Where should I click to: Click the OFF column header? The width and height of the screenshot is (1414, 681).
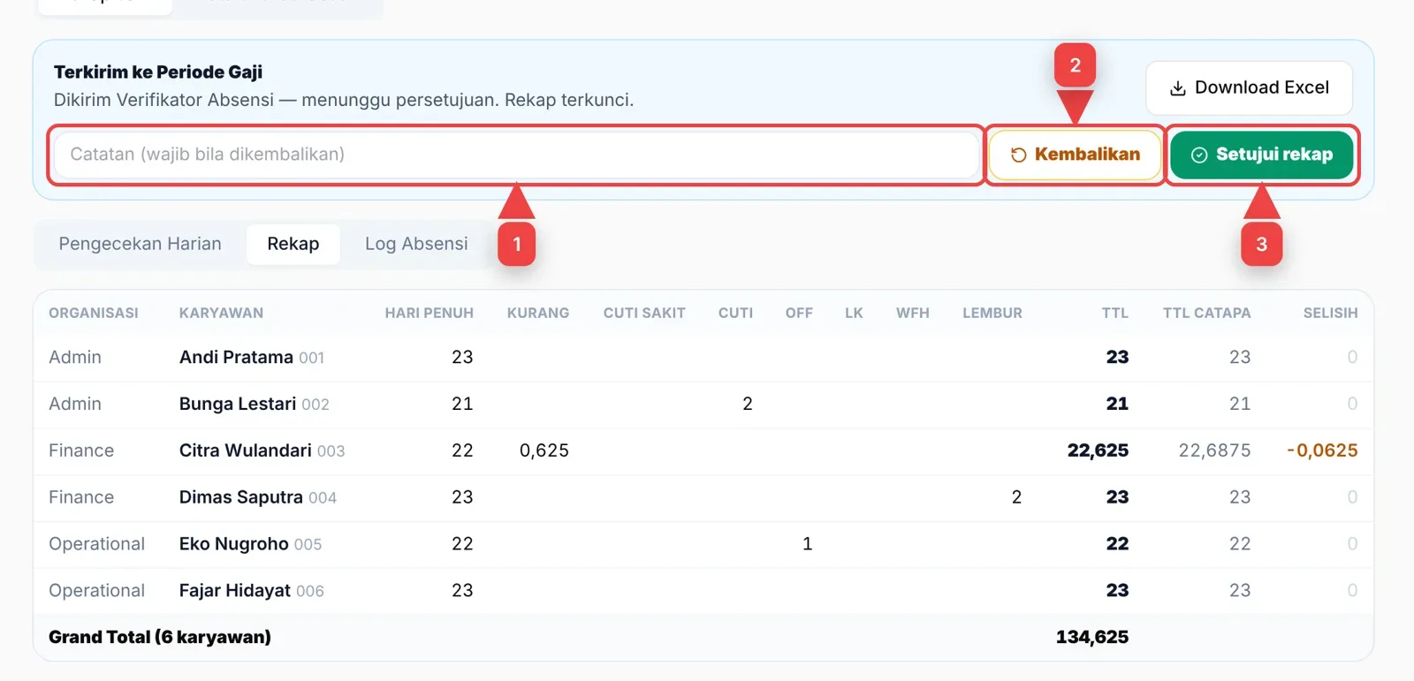click(x=799, y=313)
